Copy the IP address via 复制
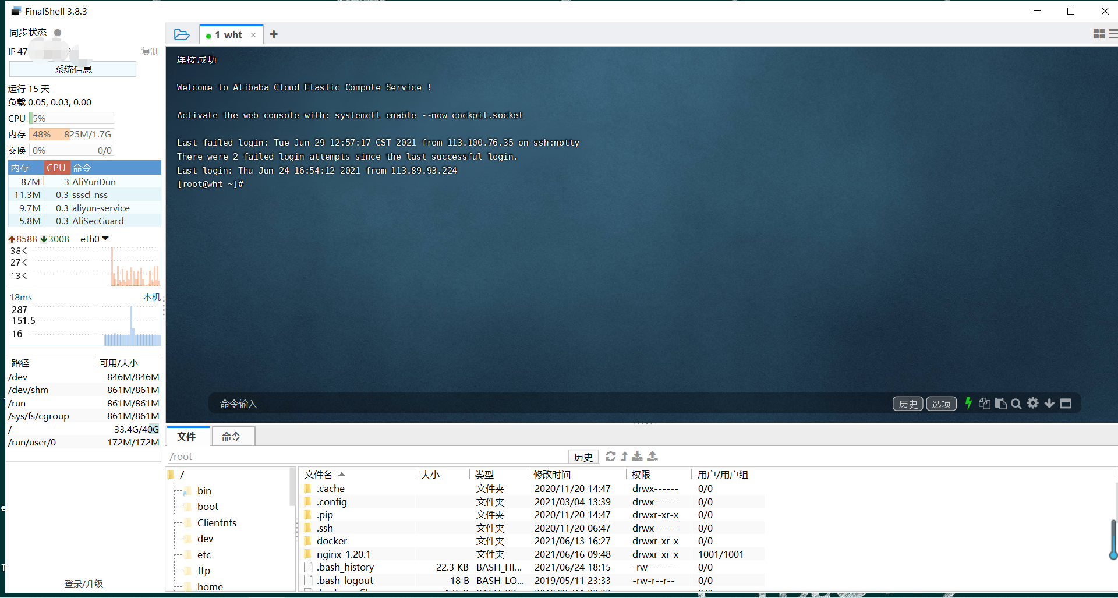Image resolution: width=1118 pixels, height=598 pixels. 150,51
